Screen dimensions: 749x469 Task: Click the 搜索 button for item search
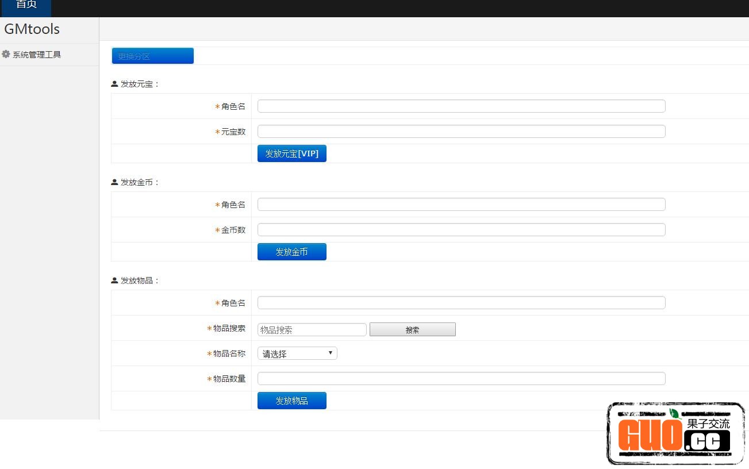[x=412, y=329]
